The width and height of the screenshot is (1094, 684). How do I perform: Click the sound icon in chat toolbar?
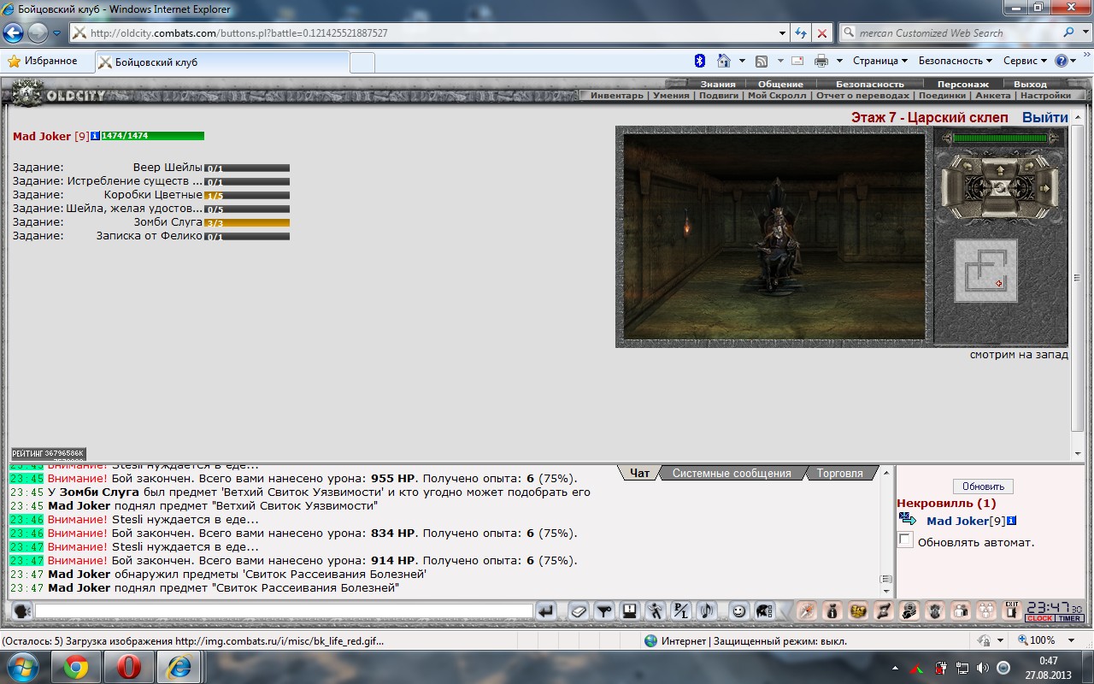tap(707, 611)
